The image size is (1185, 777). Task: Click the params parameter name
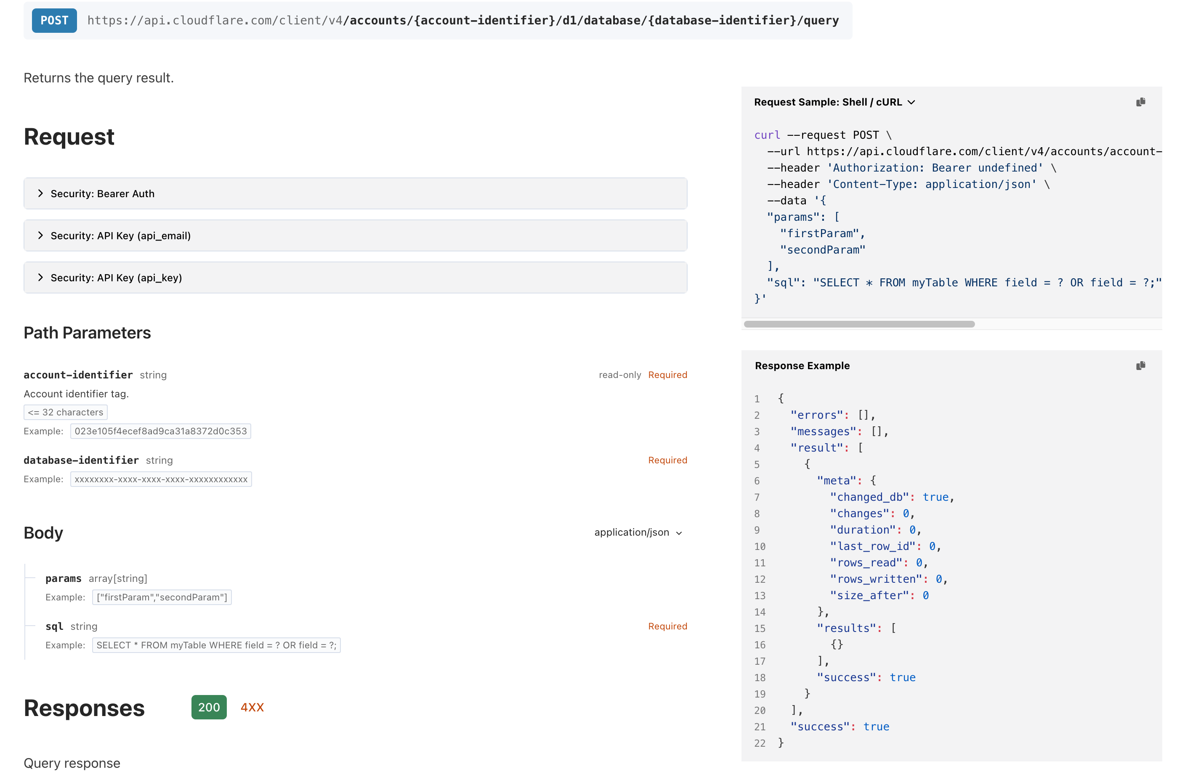(x=63, y=578)
